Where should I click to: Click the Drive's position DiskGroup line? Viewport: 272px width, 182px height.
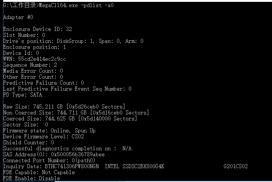[73, 41]
